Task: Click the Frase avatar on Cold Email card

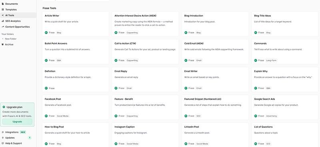Action: click(186, 61)
